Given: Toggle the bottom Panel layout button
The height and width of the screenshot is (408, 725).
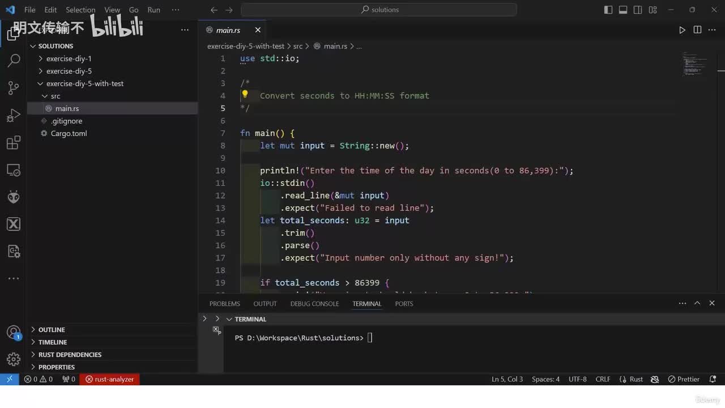Looking at the screenshot, I should pos(623,10).
